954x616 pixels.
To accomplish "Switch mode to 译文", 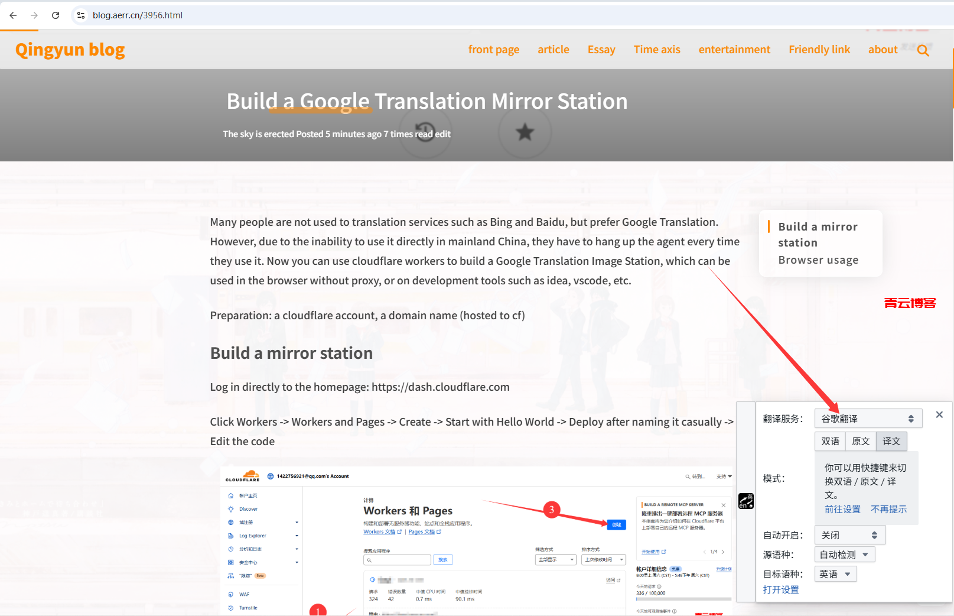I will coord(891,442).
